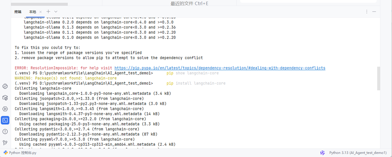
Task: Open the terminal panel three-dot options menu
Action: click(x=367, y=12)
